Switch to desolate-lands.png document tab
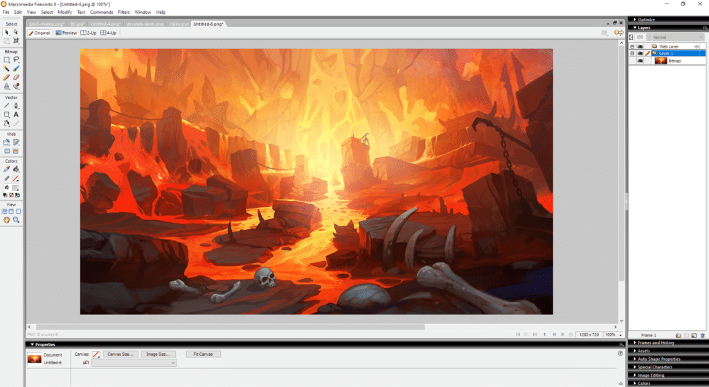The image size is (709, 387). (145, 24)
